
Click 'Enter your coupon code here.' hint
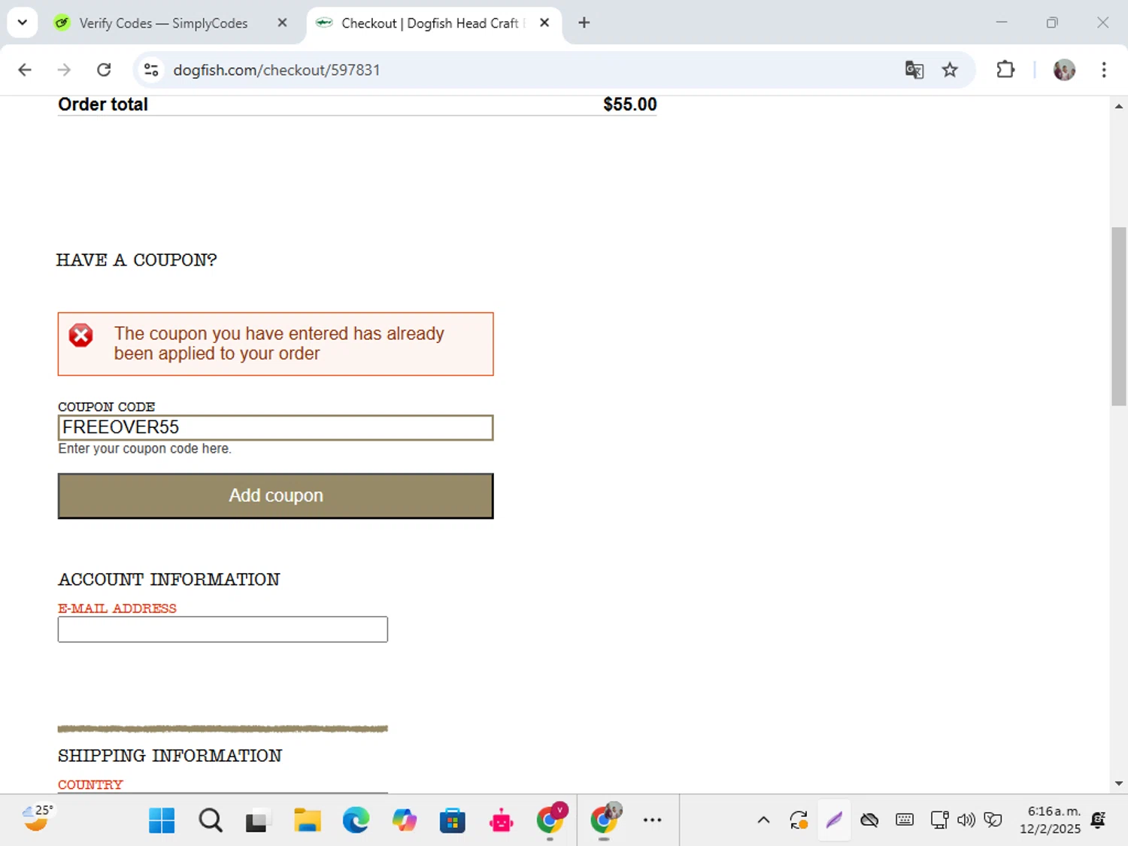(x=145, y=448)
